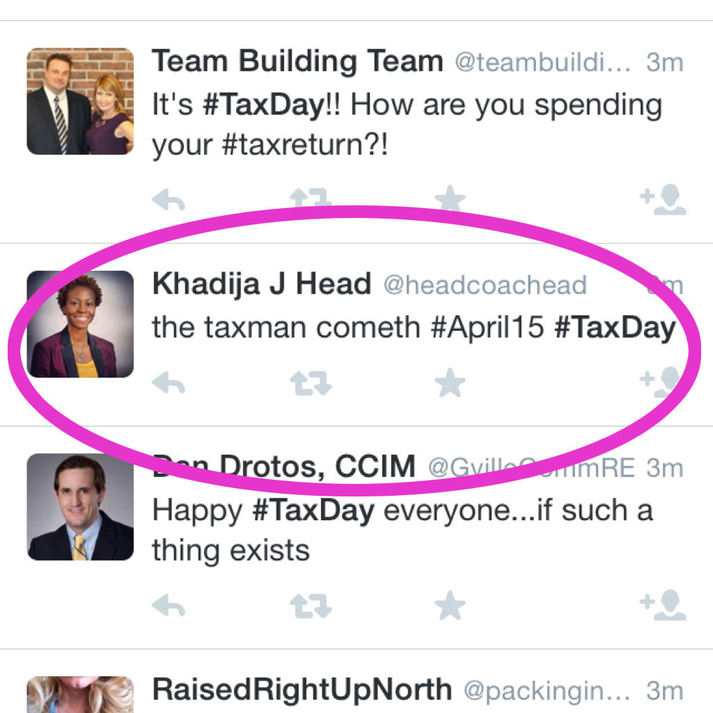Open #April15 hashtag in Khadija's tweet
This screenshot has width=713, height=713.
pyautogui.click(x=487, y=327)
